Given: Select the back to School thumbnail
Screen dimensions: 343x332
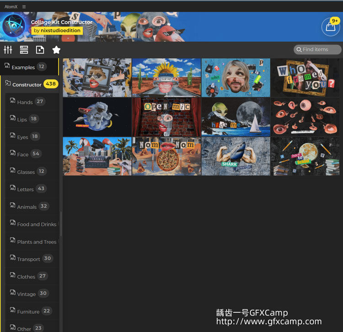Looking at the screenshot, I should [x=305, y=156].
